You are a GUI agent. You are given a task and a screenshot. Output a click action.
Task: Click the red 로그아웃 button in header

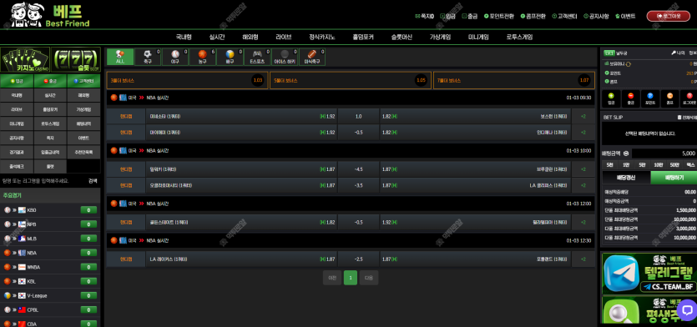(669, 16)
